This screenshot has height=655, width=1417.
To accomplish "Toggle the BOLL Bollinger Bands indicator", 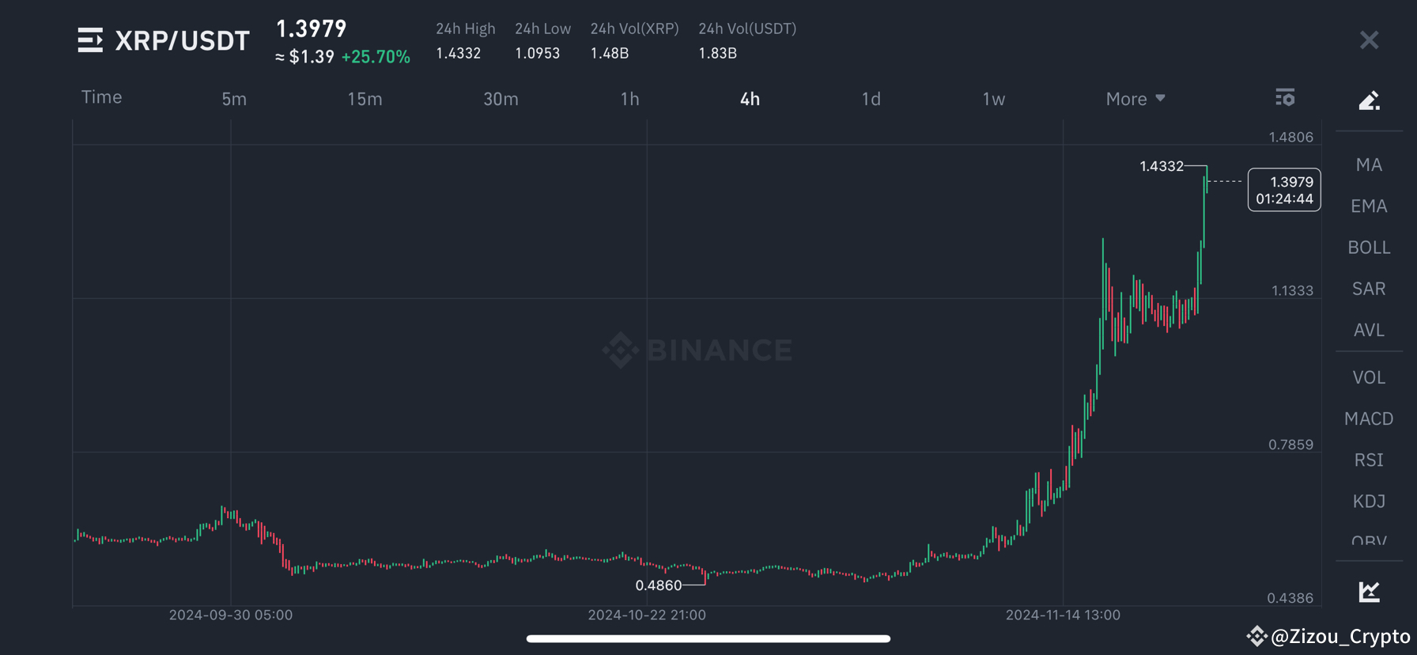I will coord(1369,247).
